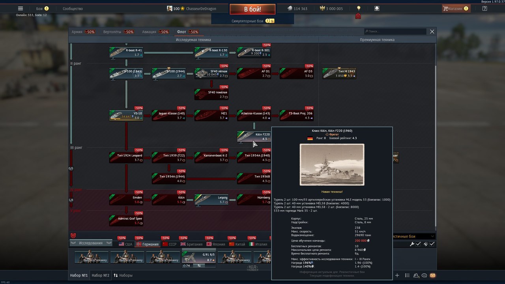Click the ammo icon next to the last checkbox
Screen dimensions: 505x284
point(425,244)
